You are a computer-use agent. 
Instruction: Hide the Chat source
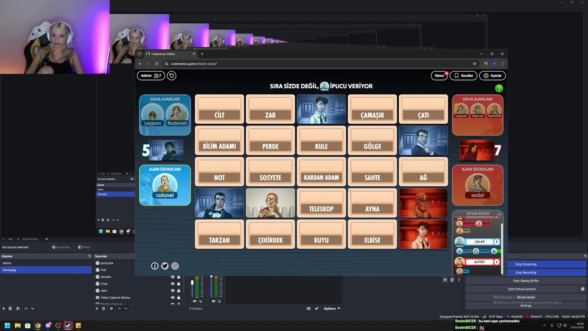click(x=173, y=284)
